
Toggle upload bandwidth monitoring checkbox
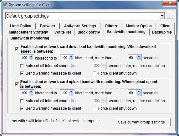(17, 84)
